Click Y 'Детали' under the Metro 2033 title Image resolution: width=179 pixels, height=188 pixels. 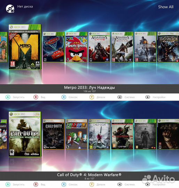tap(97, 97)
